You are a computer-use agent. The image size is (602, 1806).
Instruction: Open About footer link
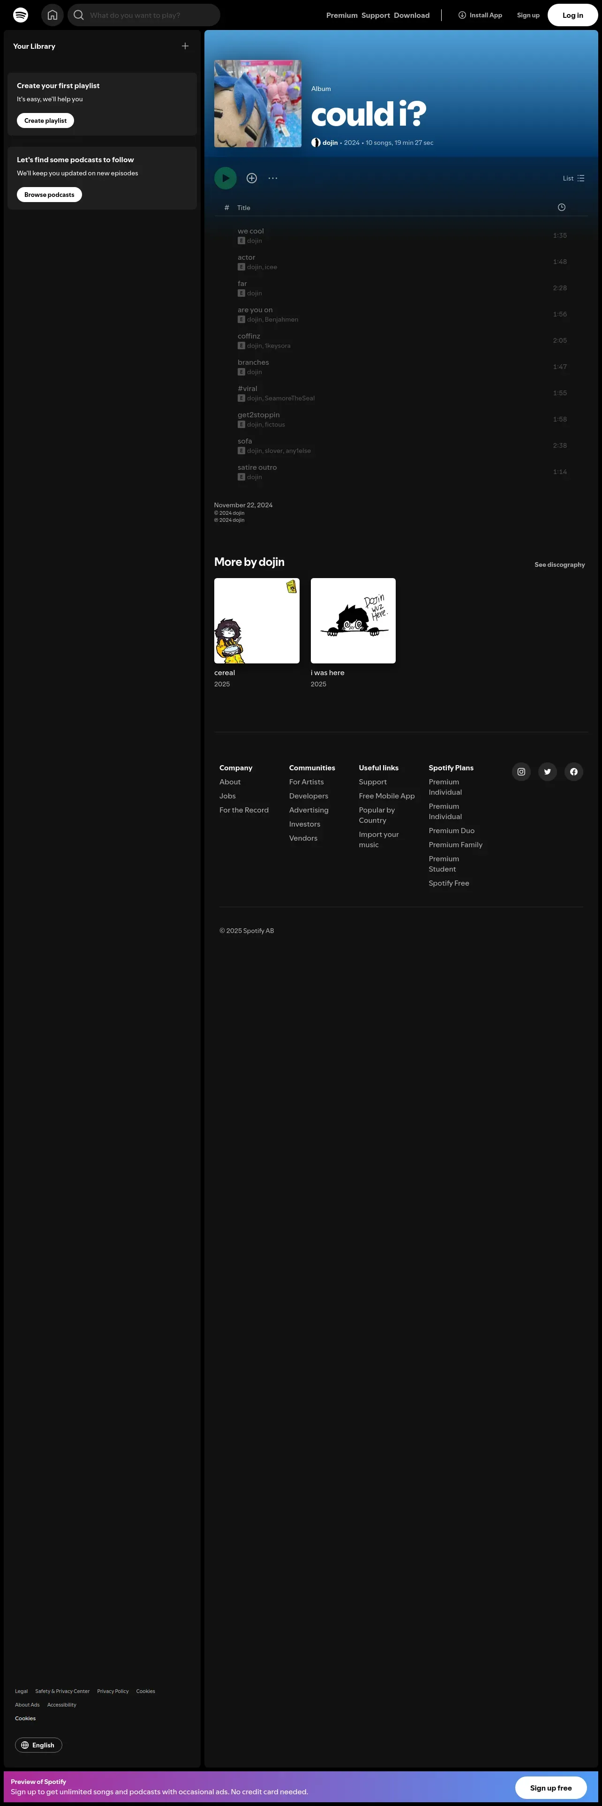tap(230, 782)
